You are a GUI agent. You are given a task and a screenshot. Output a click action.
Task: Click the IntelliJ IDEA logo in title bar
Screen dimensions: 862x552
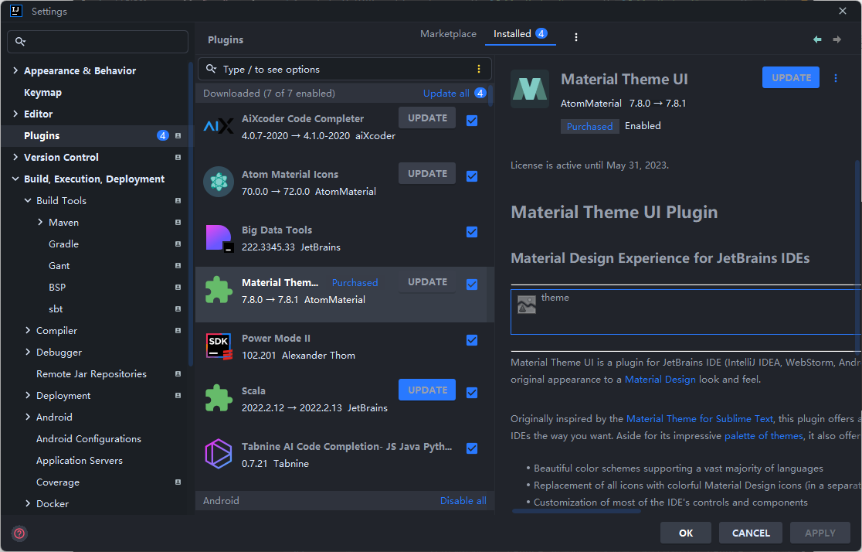click(16, 11)
